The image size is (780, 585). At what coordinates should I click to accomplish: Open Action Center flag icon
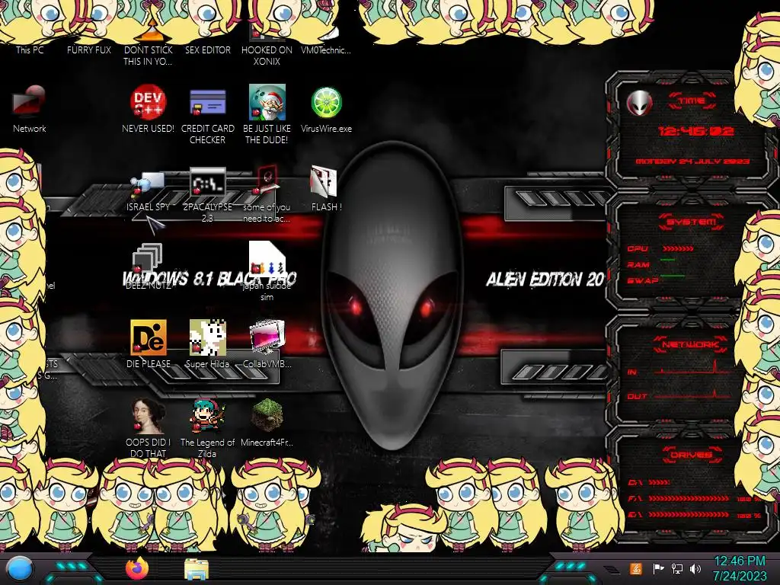[658, 568]
